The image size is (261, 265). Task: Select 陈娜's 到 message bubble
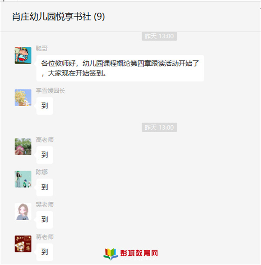coord(45,187)
